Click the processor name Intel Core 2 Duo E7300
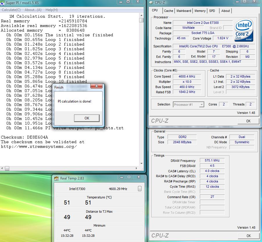Image resolution: width=262 pixels, height=242 pixels. click(x=203, y=23)
